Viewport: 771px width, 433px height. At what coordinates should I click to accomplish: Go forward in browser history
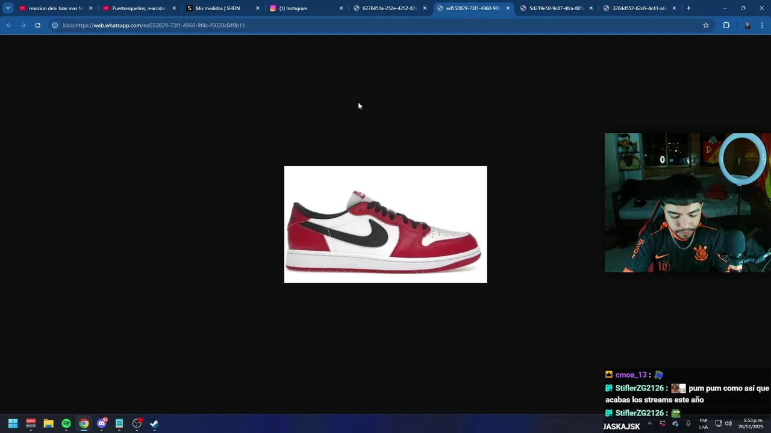pos(23,25)
